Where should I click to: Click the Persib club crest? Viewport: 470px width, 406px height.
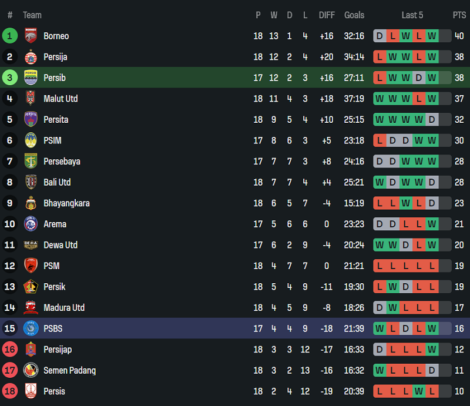pyautogui.click(x=31, y=78)
